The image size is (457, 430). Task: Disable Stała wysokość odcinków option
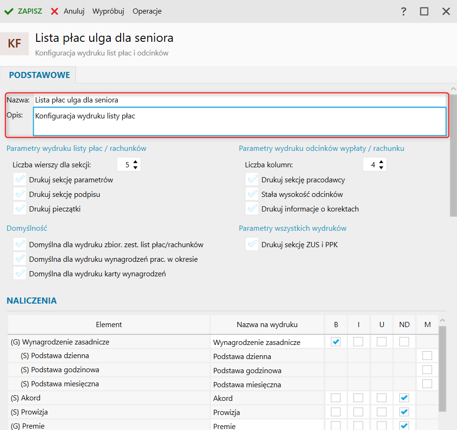[x=252, y=194]
